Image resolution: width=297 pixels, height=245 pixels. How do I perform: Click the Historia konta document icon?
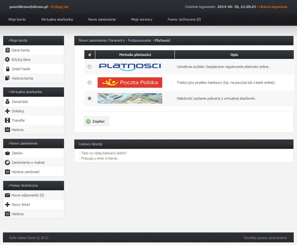point(7,78)
